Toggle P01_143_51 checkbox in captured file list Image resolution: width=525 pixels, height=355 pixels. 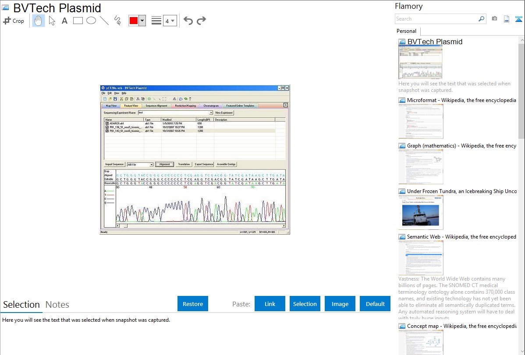[107, 131]
